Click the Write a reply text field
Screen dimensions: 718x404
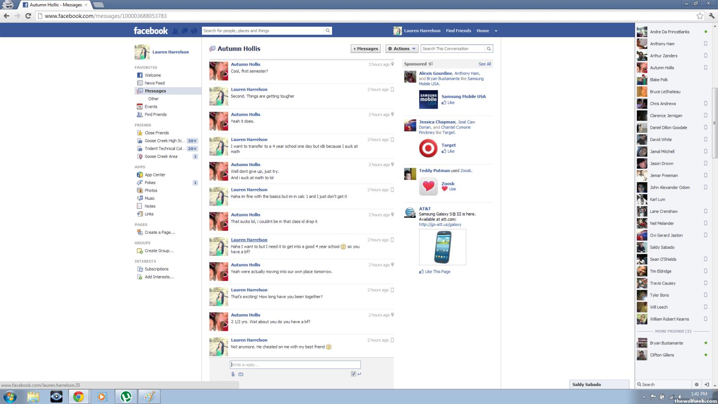point(295,364)
